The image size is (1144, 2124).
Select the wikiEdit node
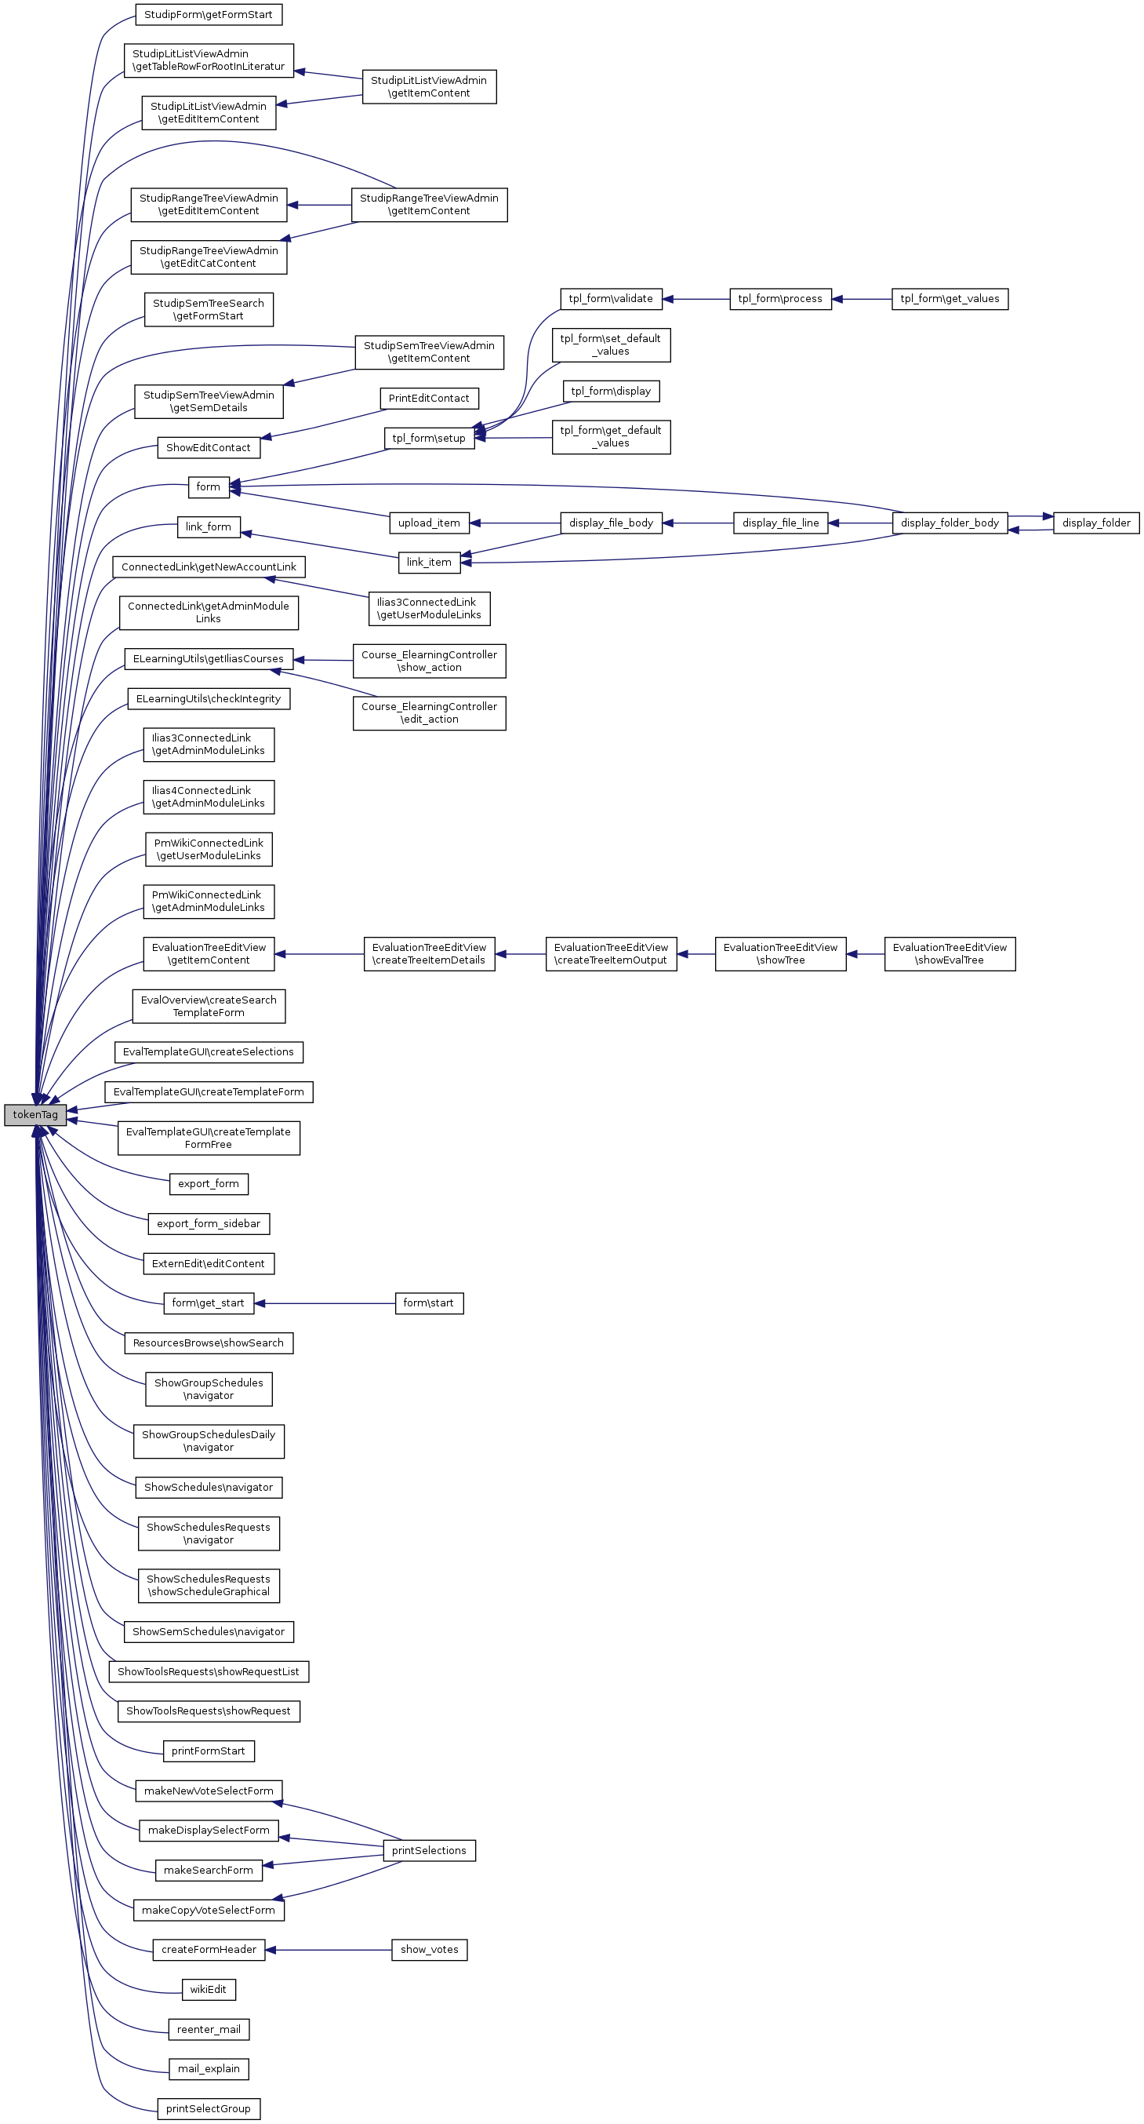(x=209, y=1989)
